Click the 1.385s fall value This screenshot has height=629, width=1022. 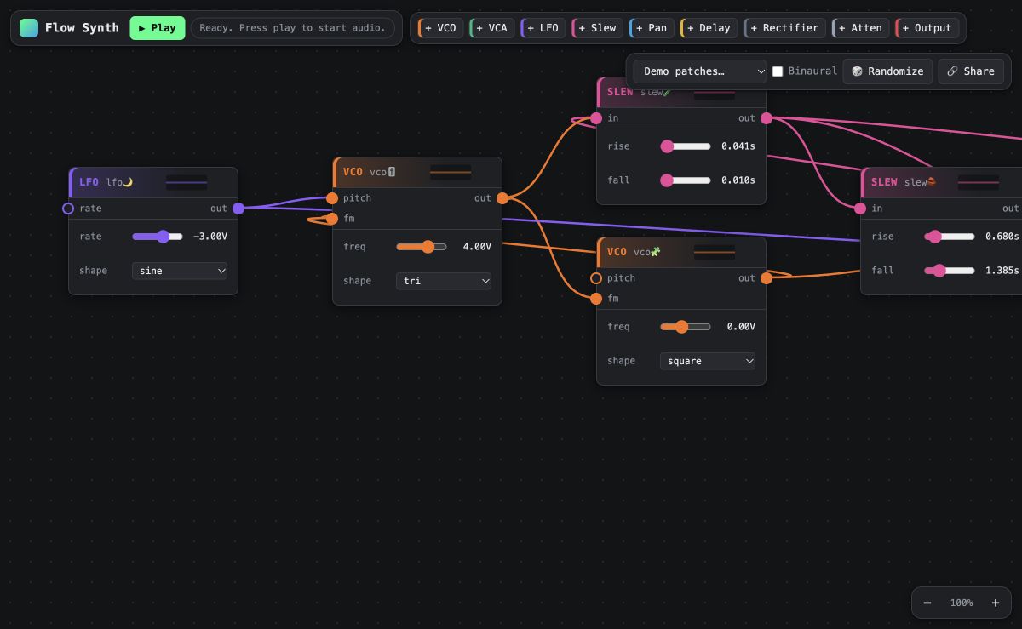1002,271
